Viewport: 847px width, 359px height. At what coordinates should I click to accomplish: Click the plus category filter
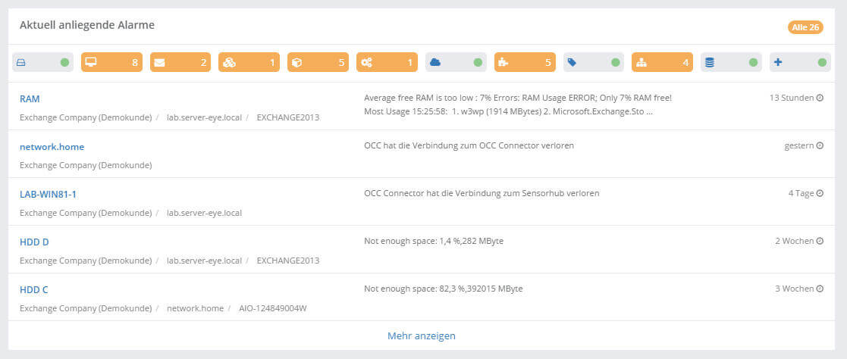(x=800, y=62)
